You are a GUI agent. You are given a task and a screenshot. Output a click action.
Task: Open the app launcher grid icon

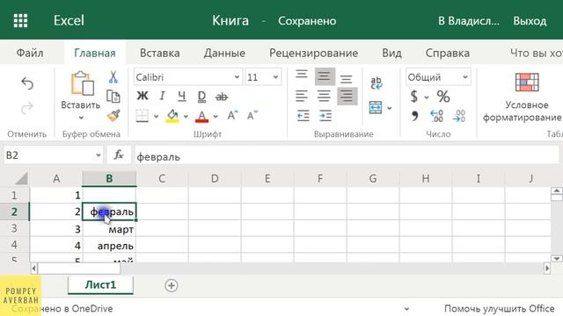click(x=20, y=21)
